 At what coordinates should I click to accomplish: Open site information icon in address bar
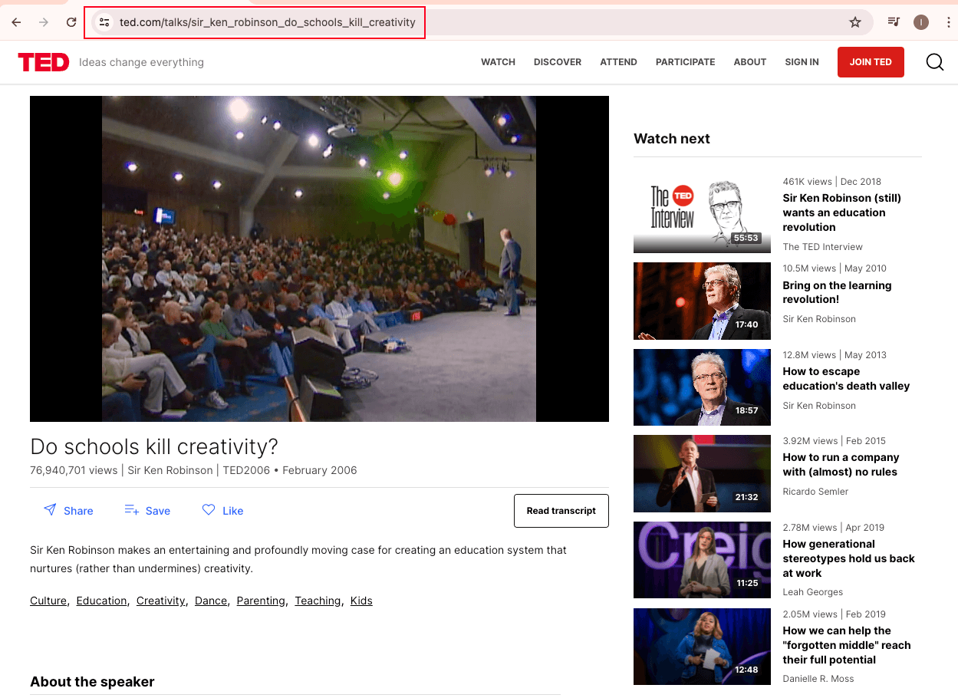pos(104,22)
